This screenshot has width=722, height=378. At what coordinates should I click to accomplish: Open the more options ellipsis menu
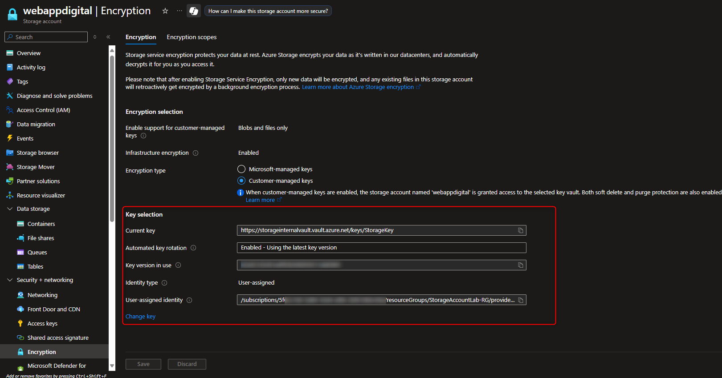[179, 11]
